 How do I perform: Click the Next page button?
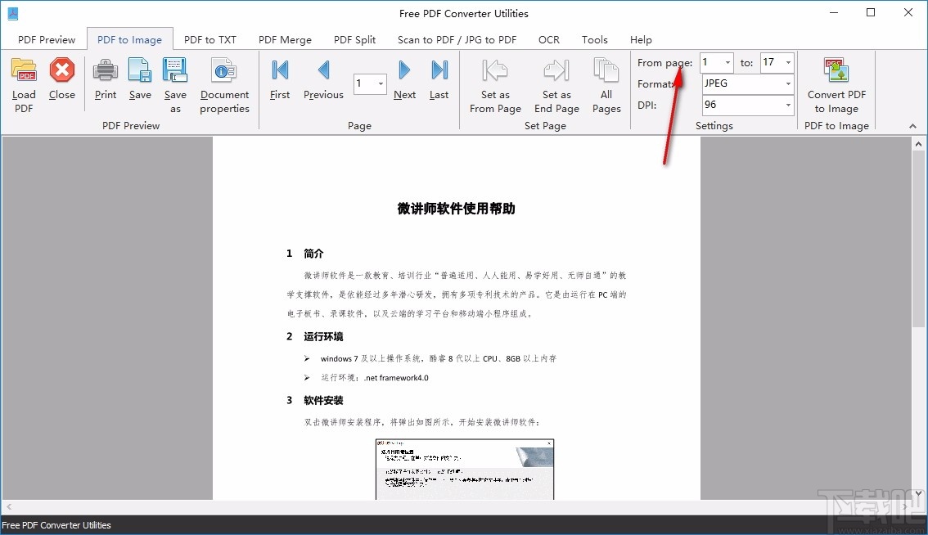click(404, 82)
